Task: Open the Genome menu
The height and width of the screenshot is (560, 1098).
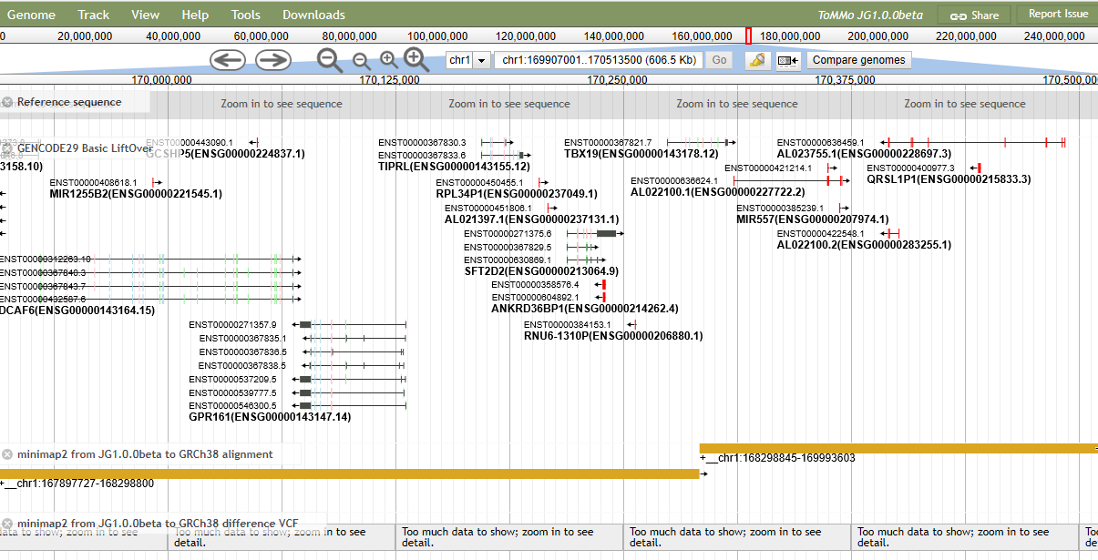Action: [x=31, y=15]
